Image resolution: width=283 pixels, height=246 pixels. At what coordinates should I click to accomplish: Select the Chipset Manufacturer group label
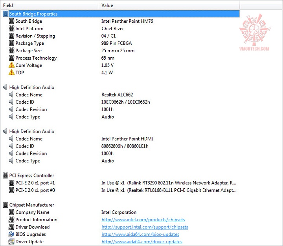tap(31, 205)
